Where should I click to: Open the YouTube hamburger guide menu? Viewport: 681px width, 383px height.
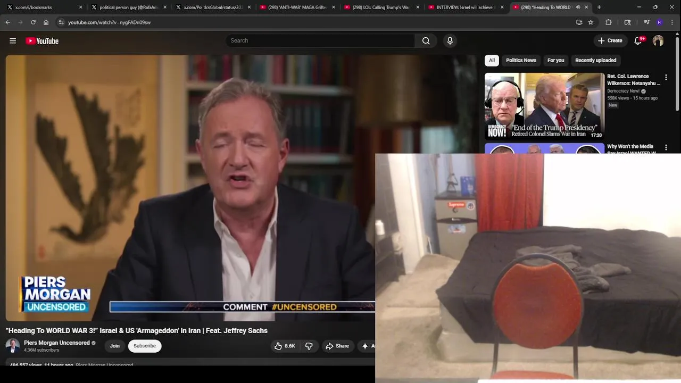click(x=13, y=41)
